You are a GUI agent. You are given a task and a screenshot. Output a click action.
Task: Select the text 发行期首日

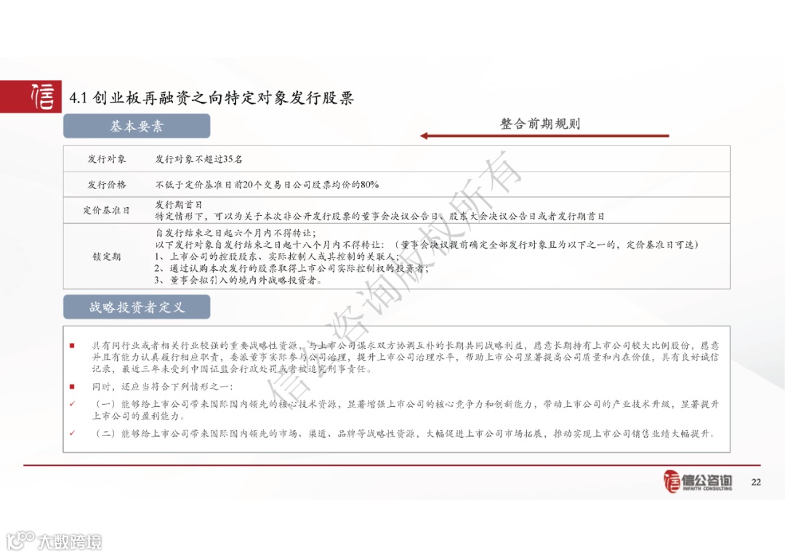pos(178,205)
